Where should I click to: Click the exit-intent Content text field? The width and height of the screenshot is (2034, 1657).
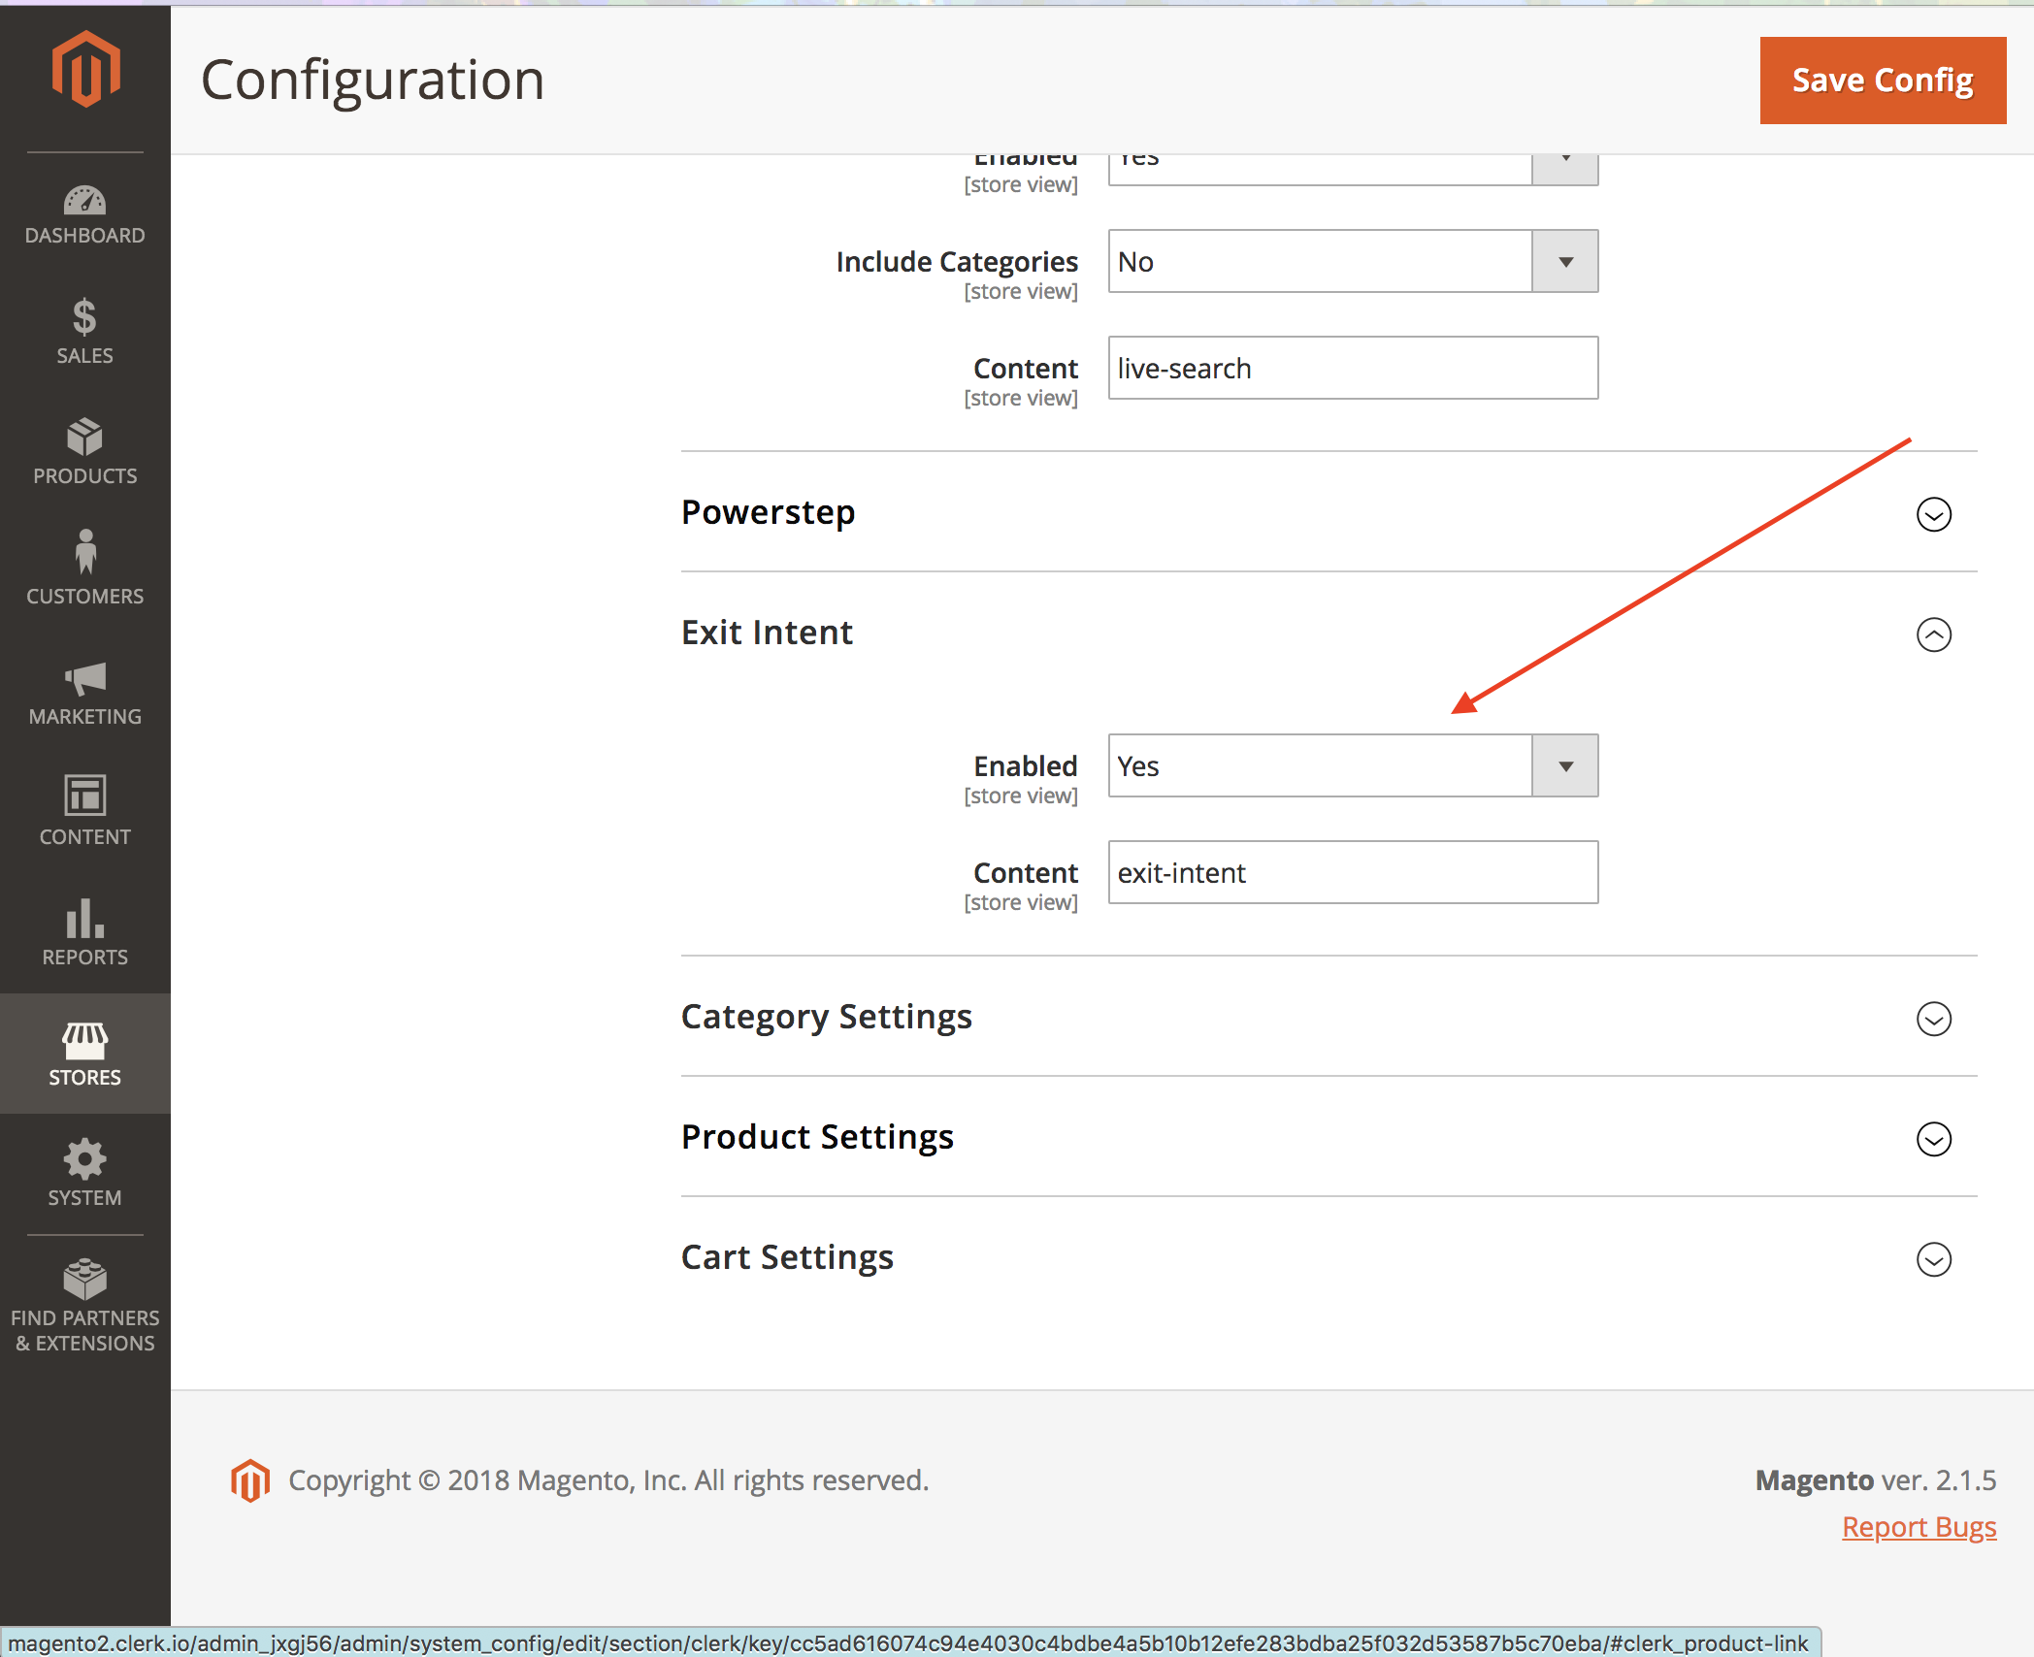tap(1353, 873)
